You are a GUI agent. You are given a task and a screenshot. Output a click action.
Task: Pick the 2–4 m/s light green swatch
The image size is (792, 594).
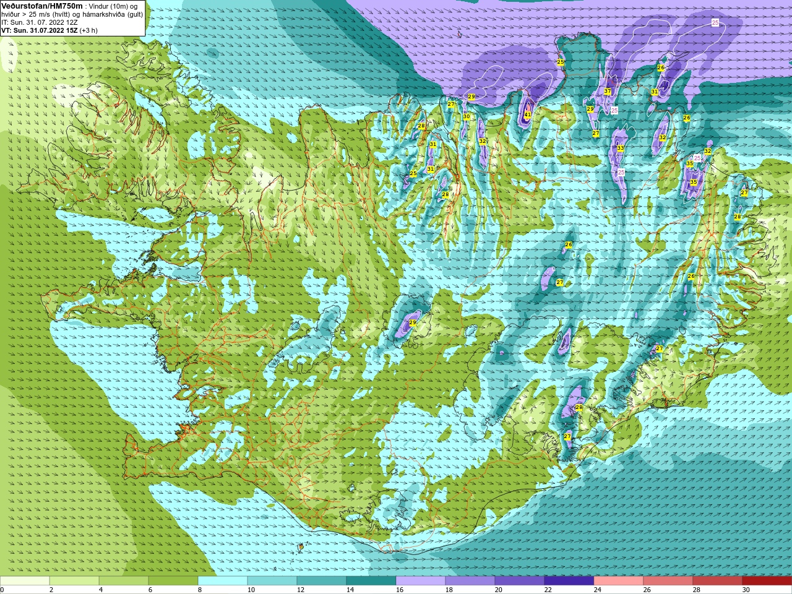(x=74, y=581)
